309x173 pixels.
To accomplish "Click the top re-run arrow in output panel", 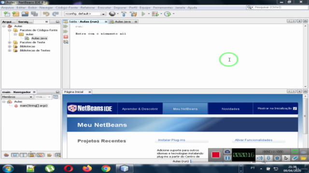I will tap(66, 26).
